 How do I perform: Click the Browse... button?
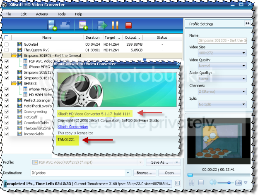click(x=145, y=173)
